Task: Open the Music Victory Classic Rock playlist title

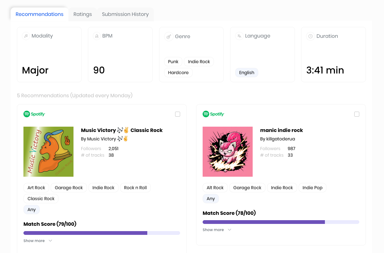Action: [x=122, y=130]
